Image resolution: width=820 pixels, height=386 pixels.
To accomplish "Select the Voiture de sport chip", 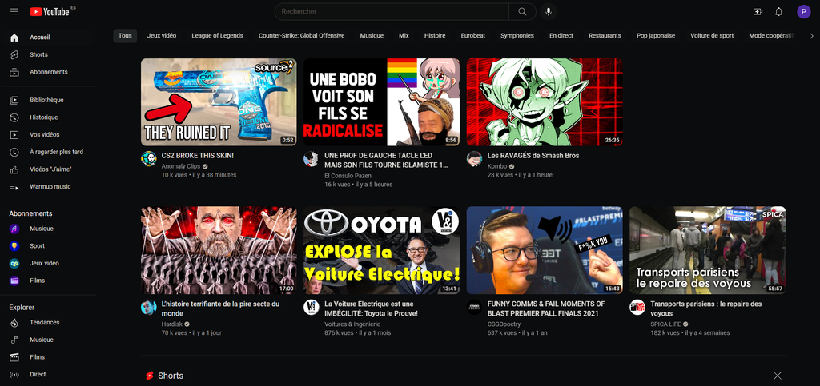I will [712, 36].
